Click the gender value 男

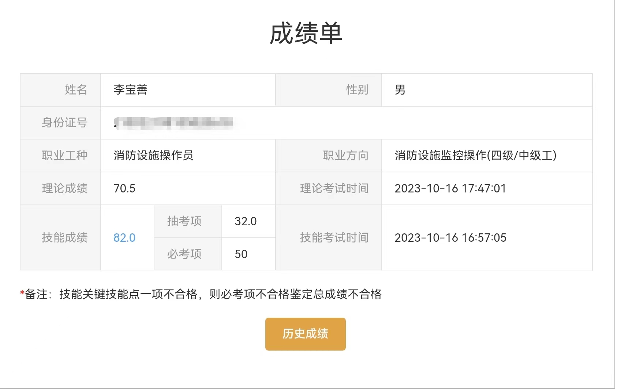400,90
